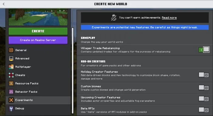Open the Resource Packs crate icon
213x116 pixels.
11,83
